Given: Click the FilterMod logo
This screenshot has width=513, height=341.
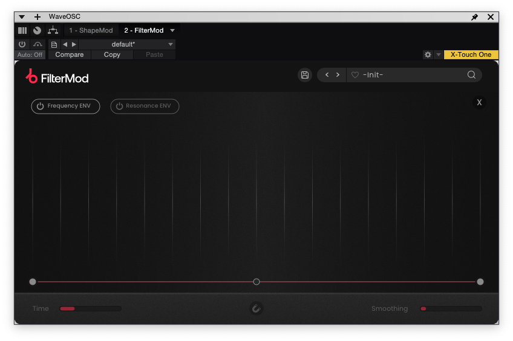Looking at the screenshot, I should 57,77.
